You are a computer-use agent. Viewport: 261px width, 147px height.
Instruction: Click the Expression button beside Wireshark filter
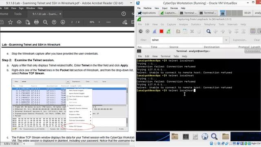pos(240,40)
